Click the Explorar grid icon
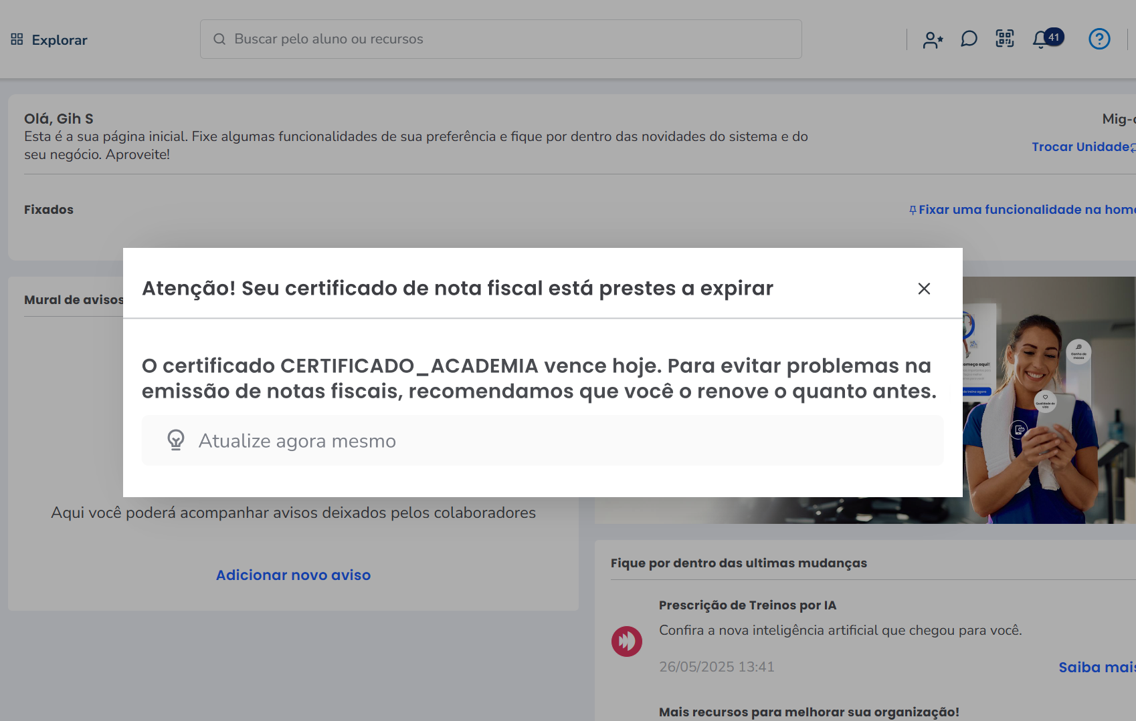Image resolution: width=1136 pixels, height=721 pixels. tap(17, 39)
